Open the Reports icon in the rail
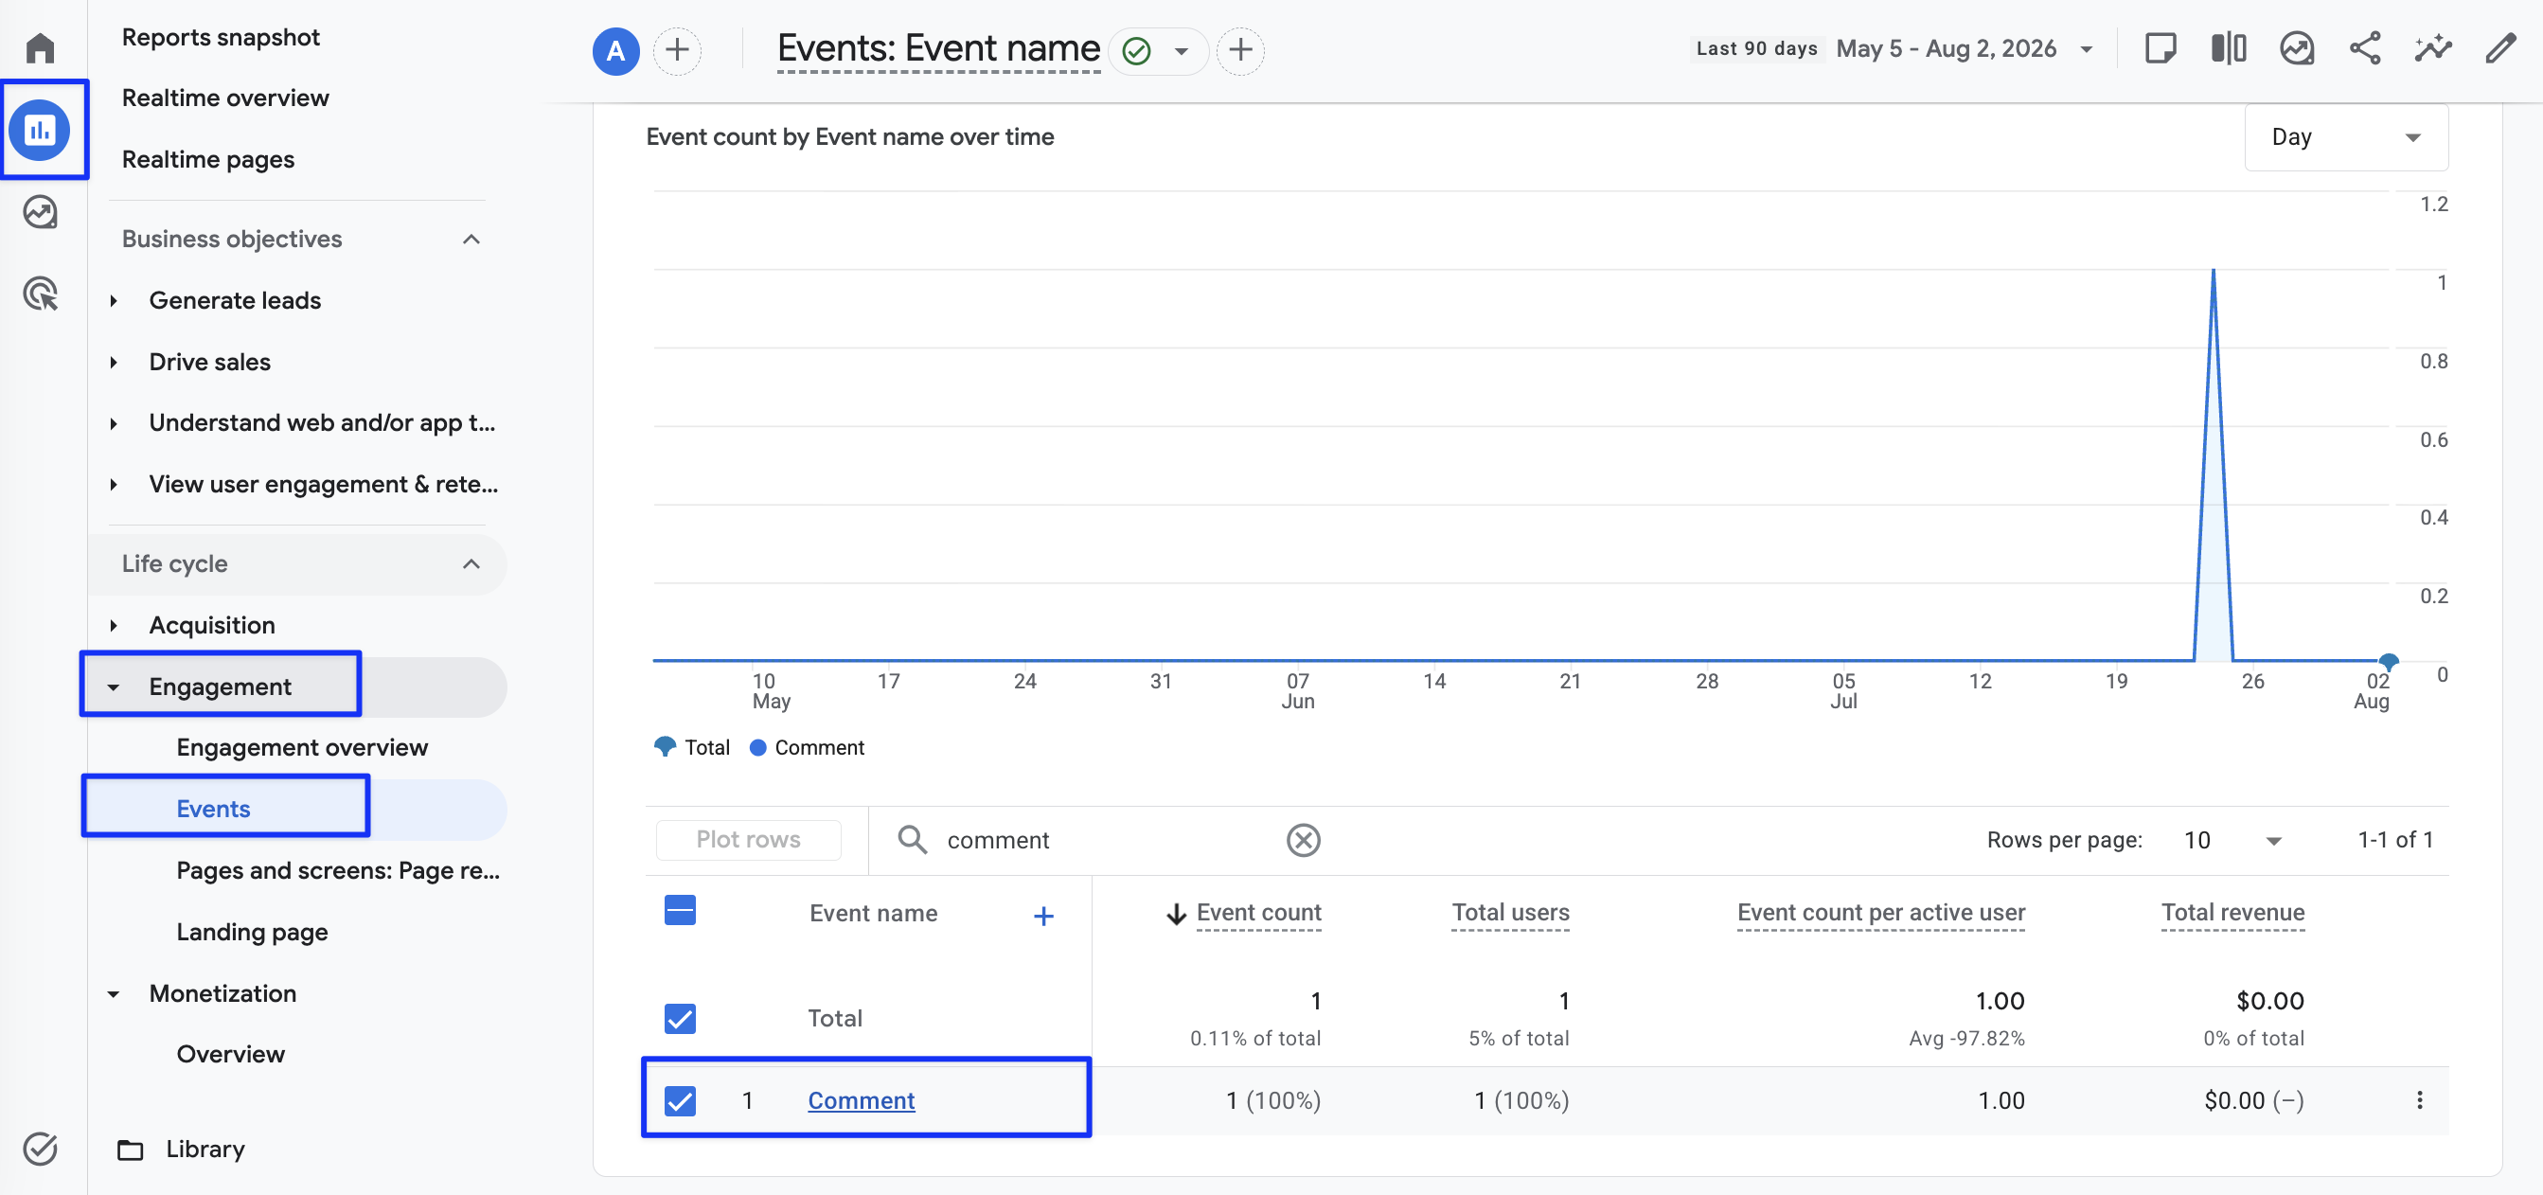The image size is (2543, 1195). tap(41, 130)
